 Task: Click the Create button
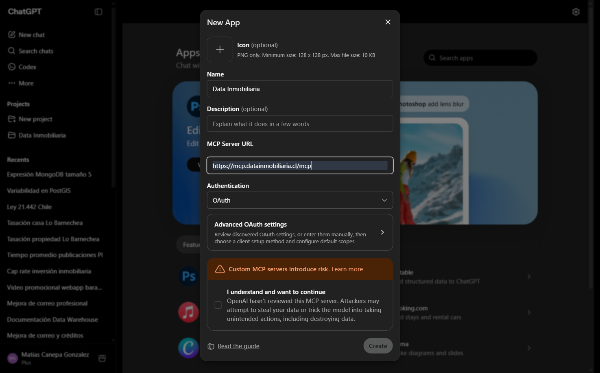point(378,346)
